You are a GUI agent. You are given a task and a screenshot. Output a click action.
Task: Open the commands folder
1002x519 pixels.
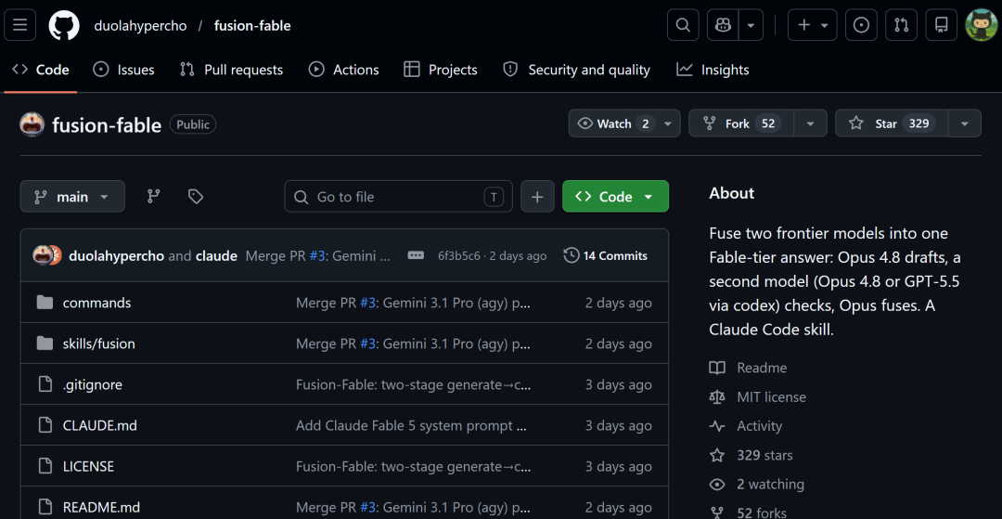point(96,303)
